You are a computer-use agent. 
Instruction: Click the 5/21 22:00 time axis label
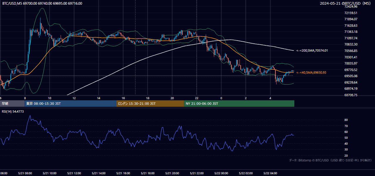(197, 173)
